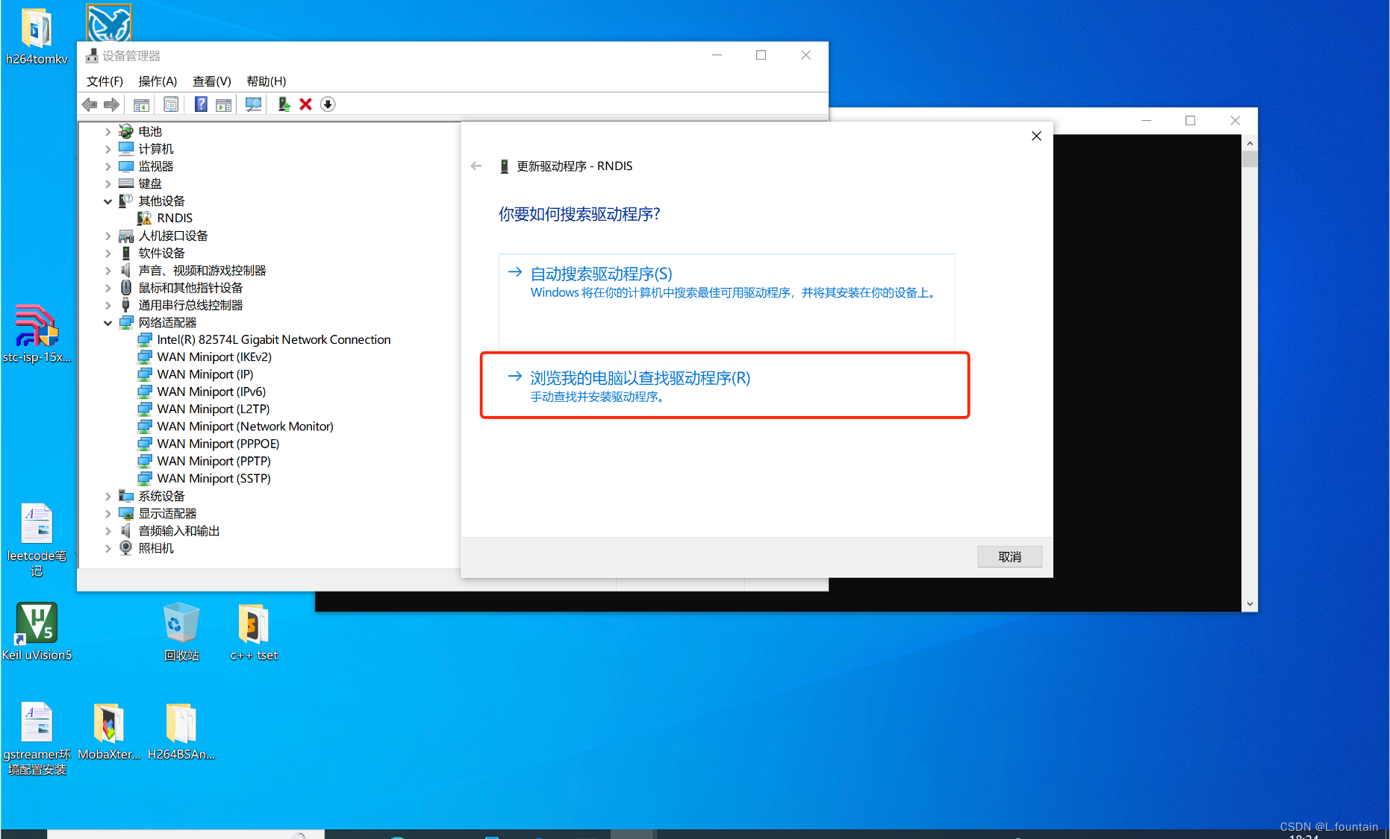
Task: Expand the 人机接口设备 tree node
Action: tap(108, 236)
